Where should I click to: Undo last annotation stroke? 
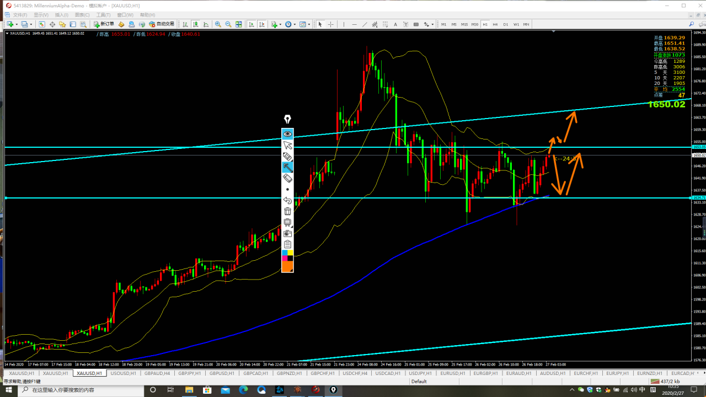tap(287, 200)
